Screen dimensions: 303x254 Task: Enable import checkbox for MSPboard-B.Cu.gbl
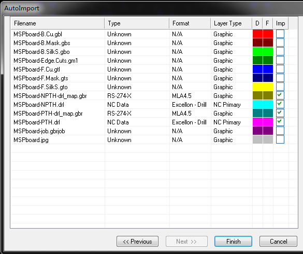tap(280, 34)
